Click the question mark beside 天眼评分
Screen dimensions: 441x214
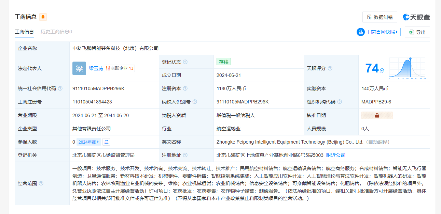pos(330,68)
